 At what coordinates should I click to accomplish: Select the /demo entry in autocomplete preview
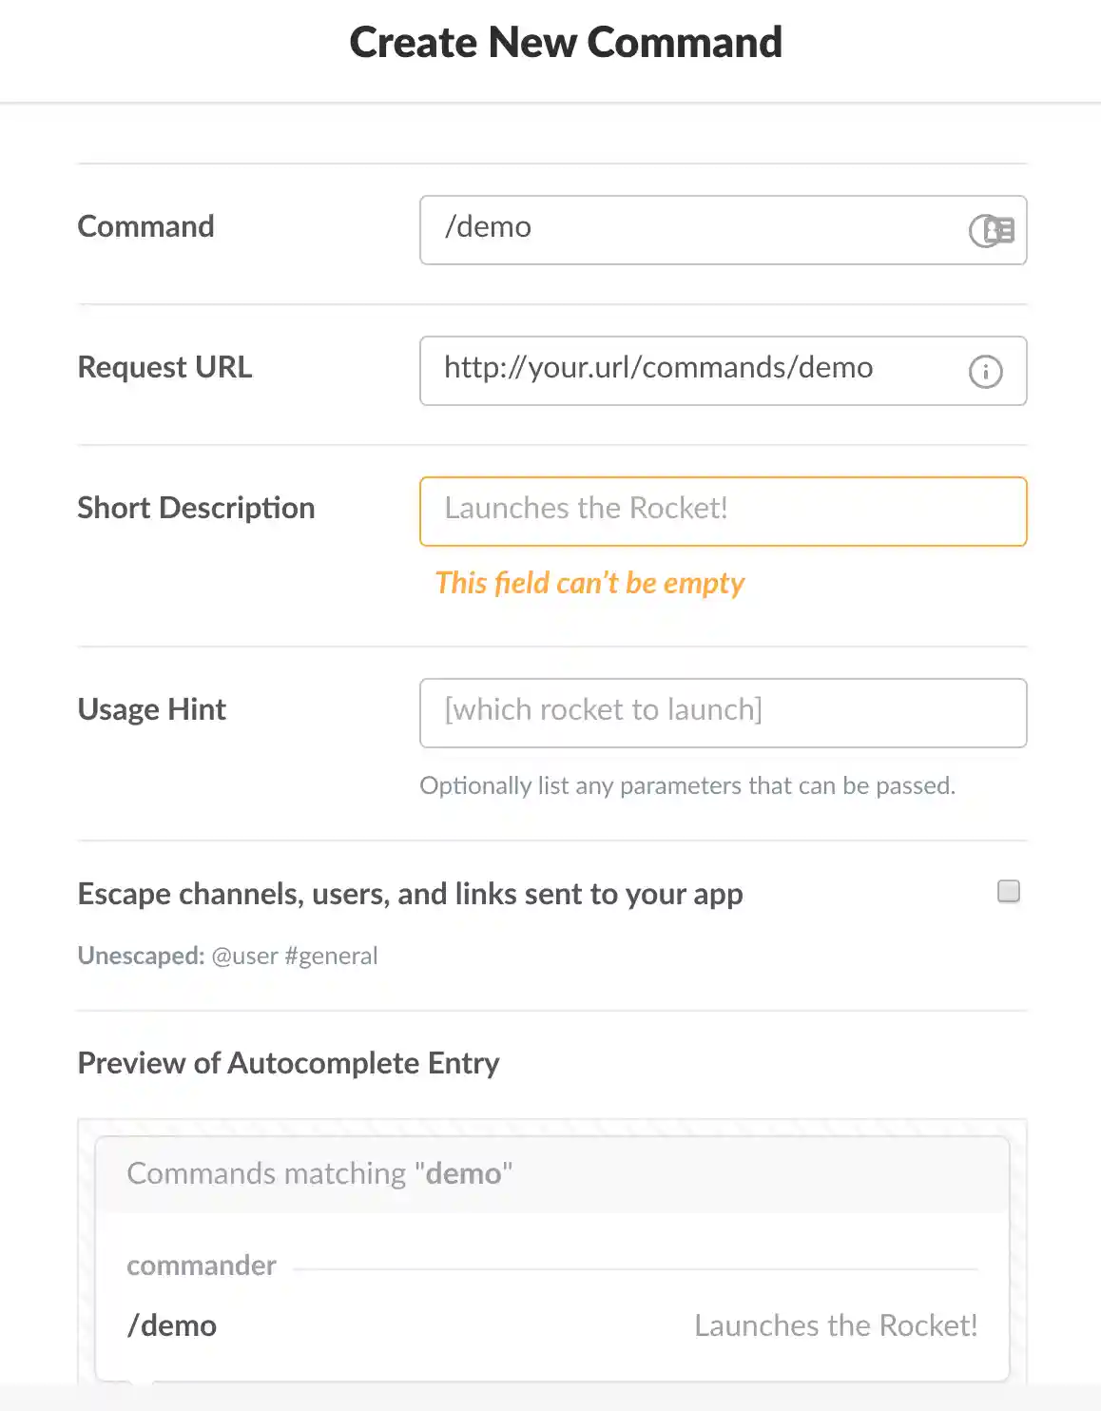(x=172, y=1325)
